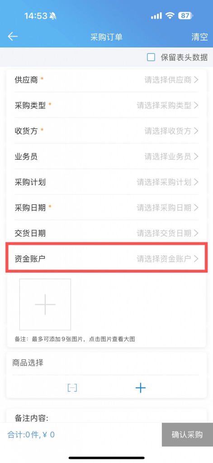
Task: Tap the 合计 total summary text
Action: click(x=31, y=435)
